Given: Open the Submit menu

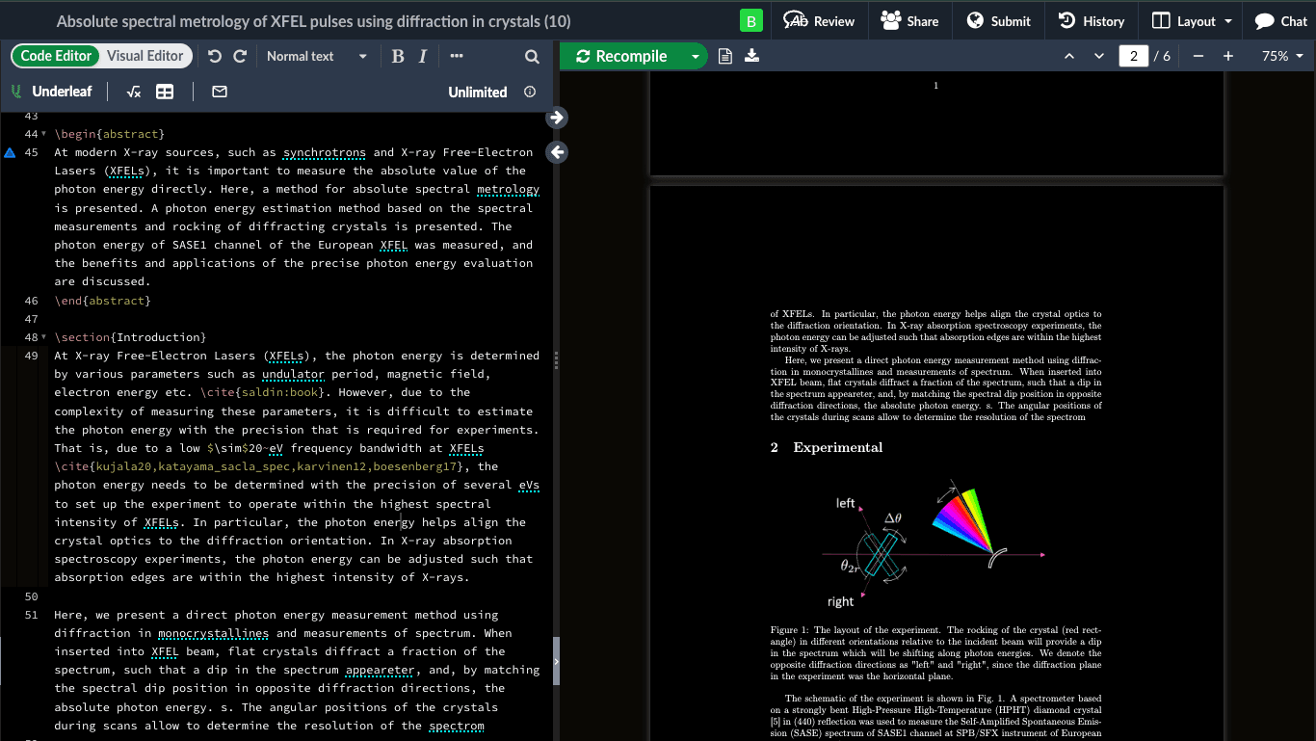Looking at the screenshot, I should click(998, 21).
